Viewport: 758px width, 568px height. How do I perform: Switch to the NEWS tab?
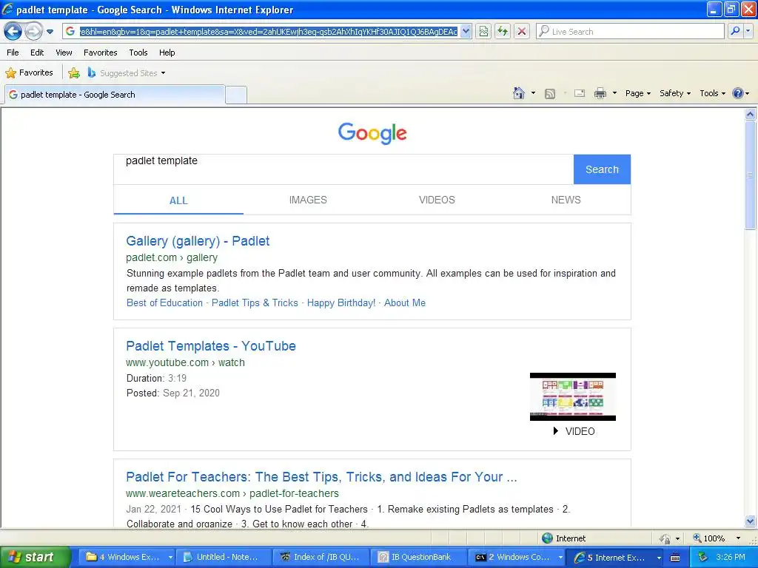(566, 200)
